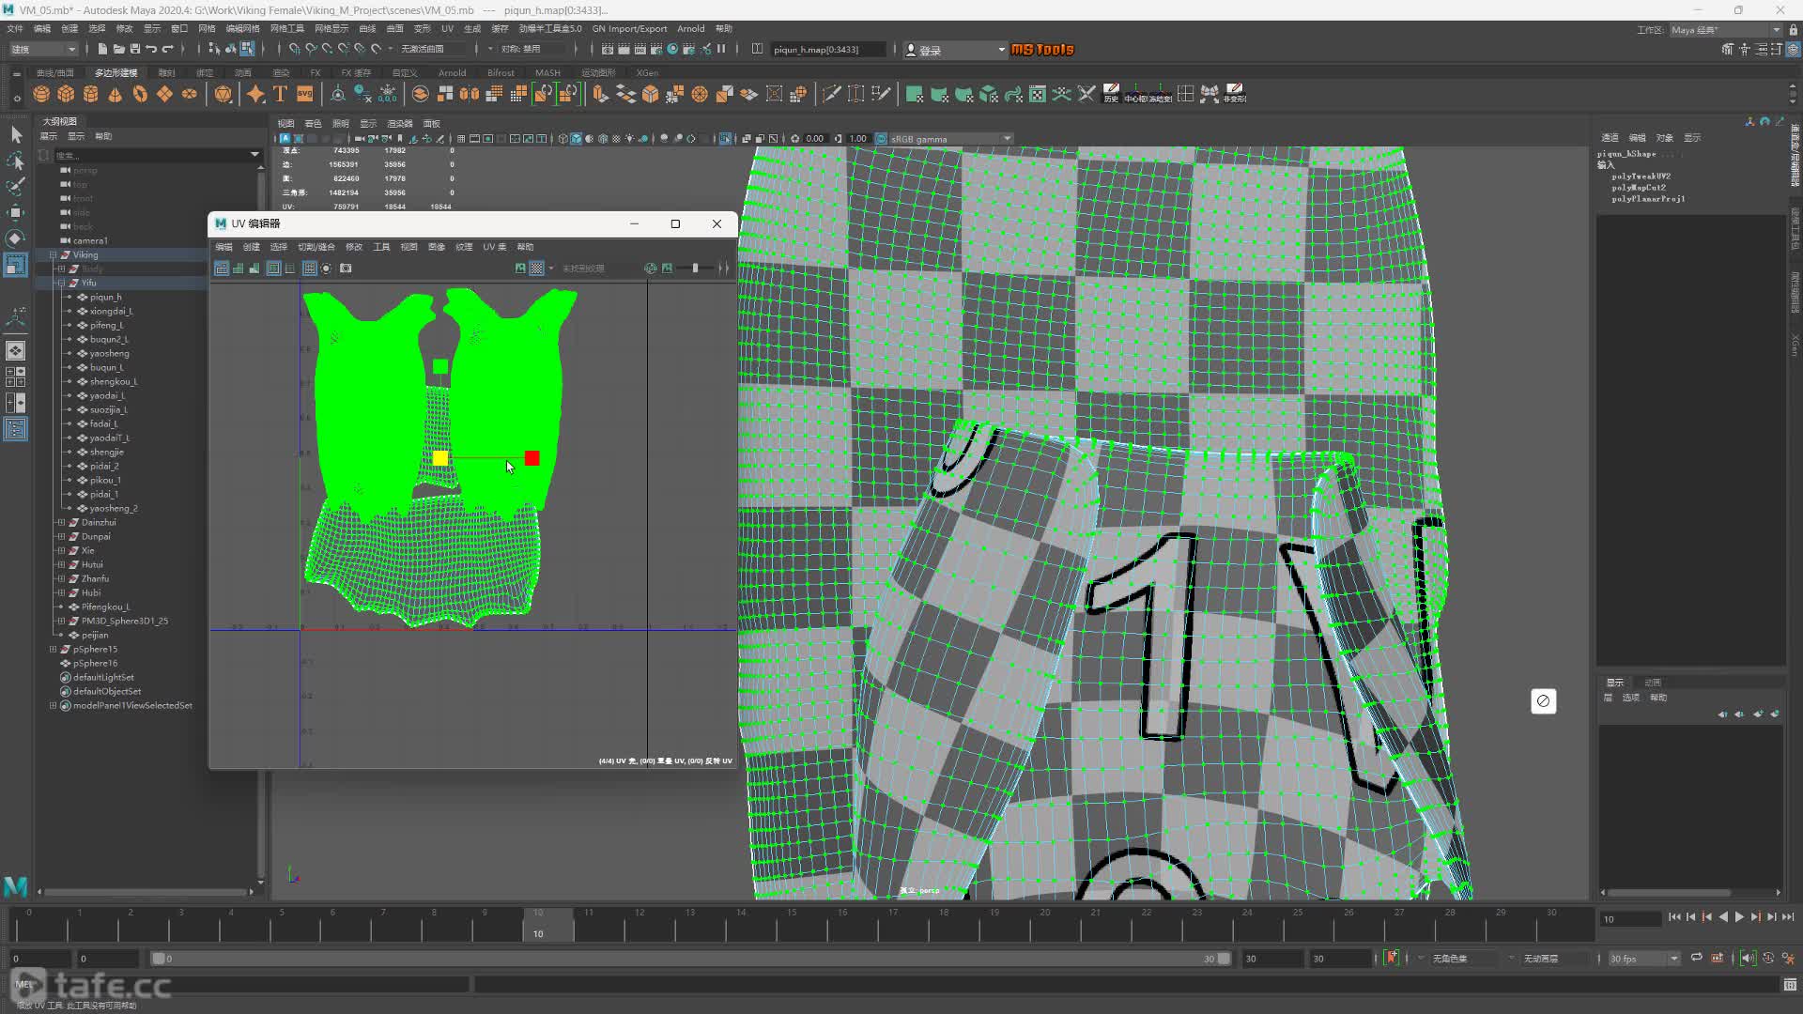Screen dimensions: 1803x1014
Task: Toggle checkered texture display in UV editor
Action: tap(536, 269)
